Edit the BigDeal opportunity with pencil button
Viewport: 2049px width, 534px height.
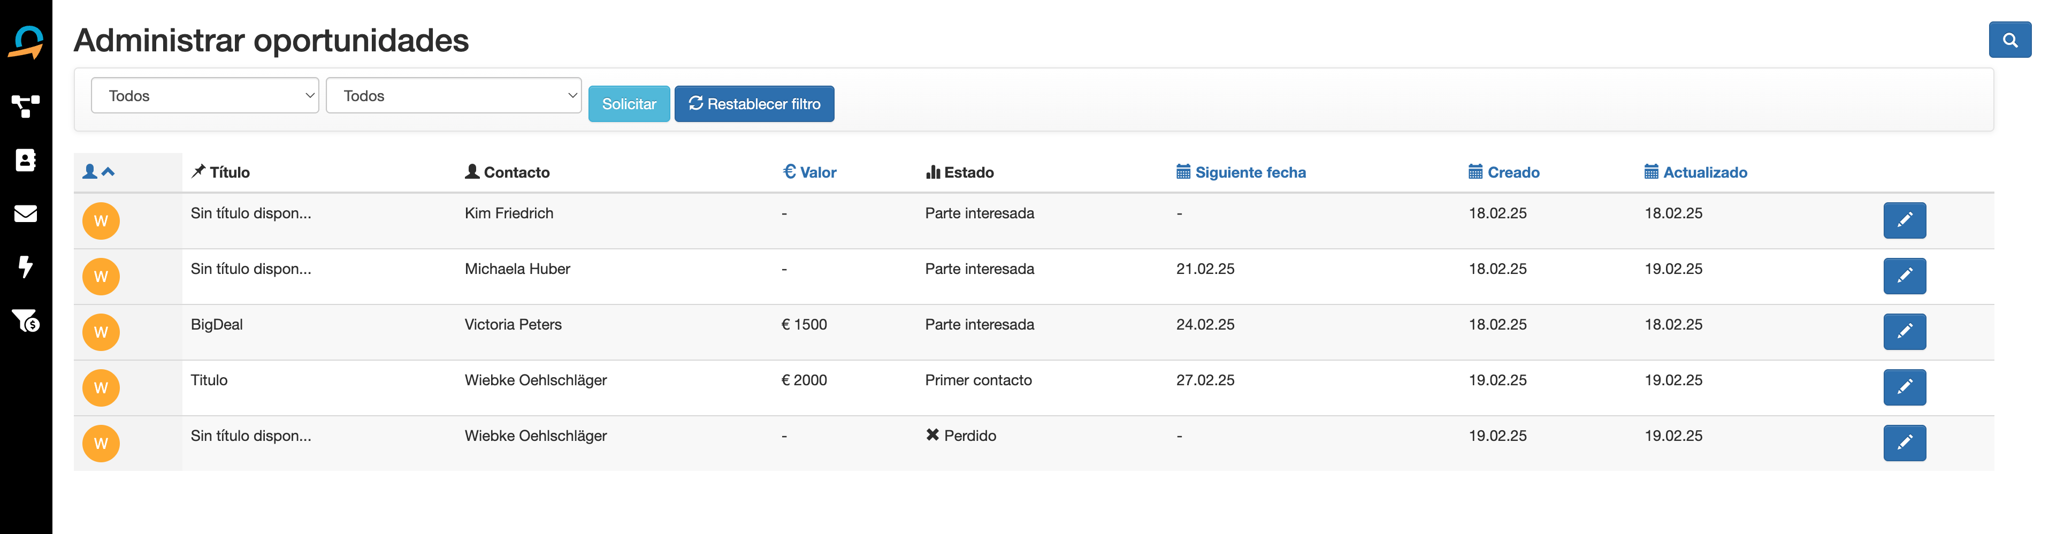(1903, 332)
